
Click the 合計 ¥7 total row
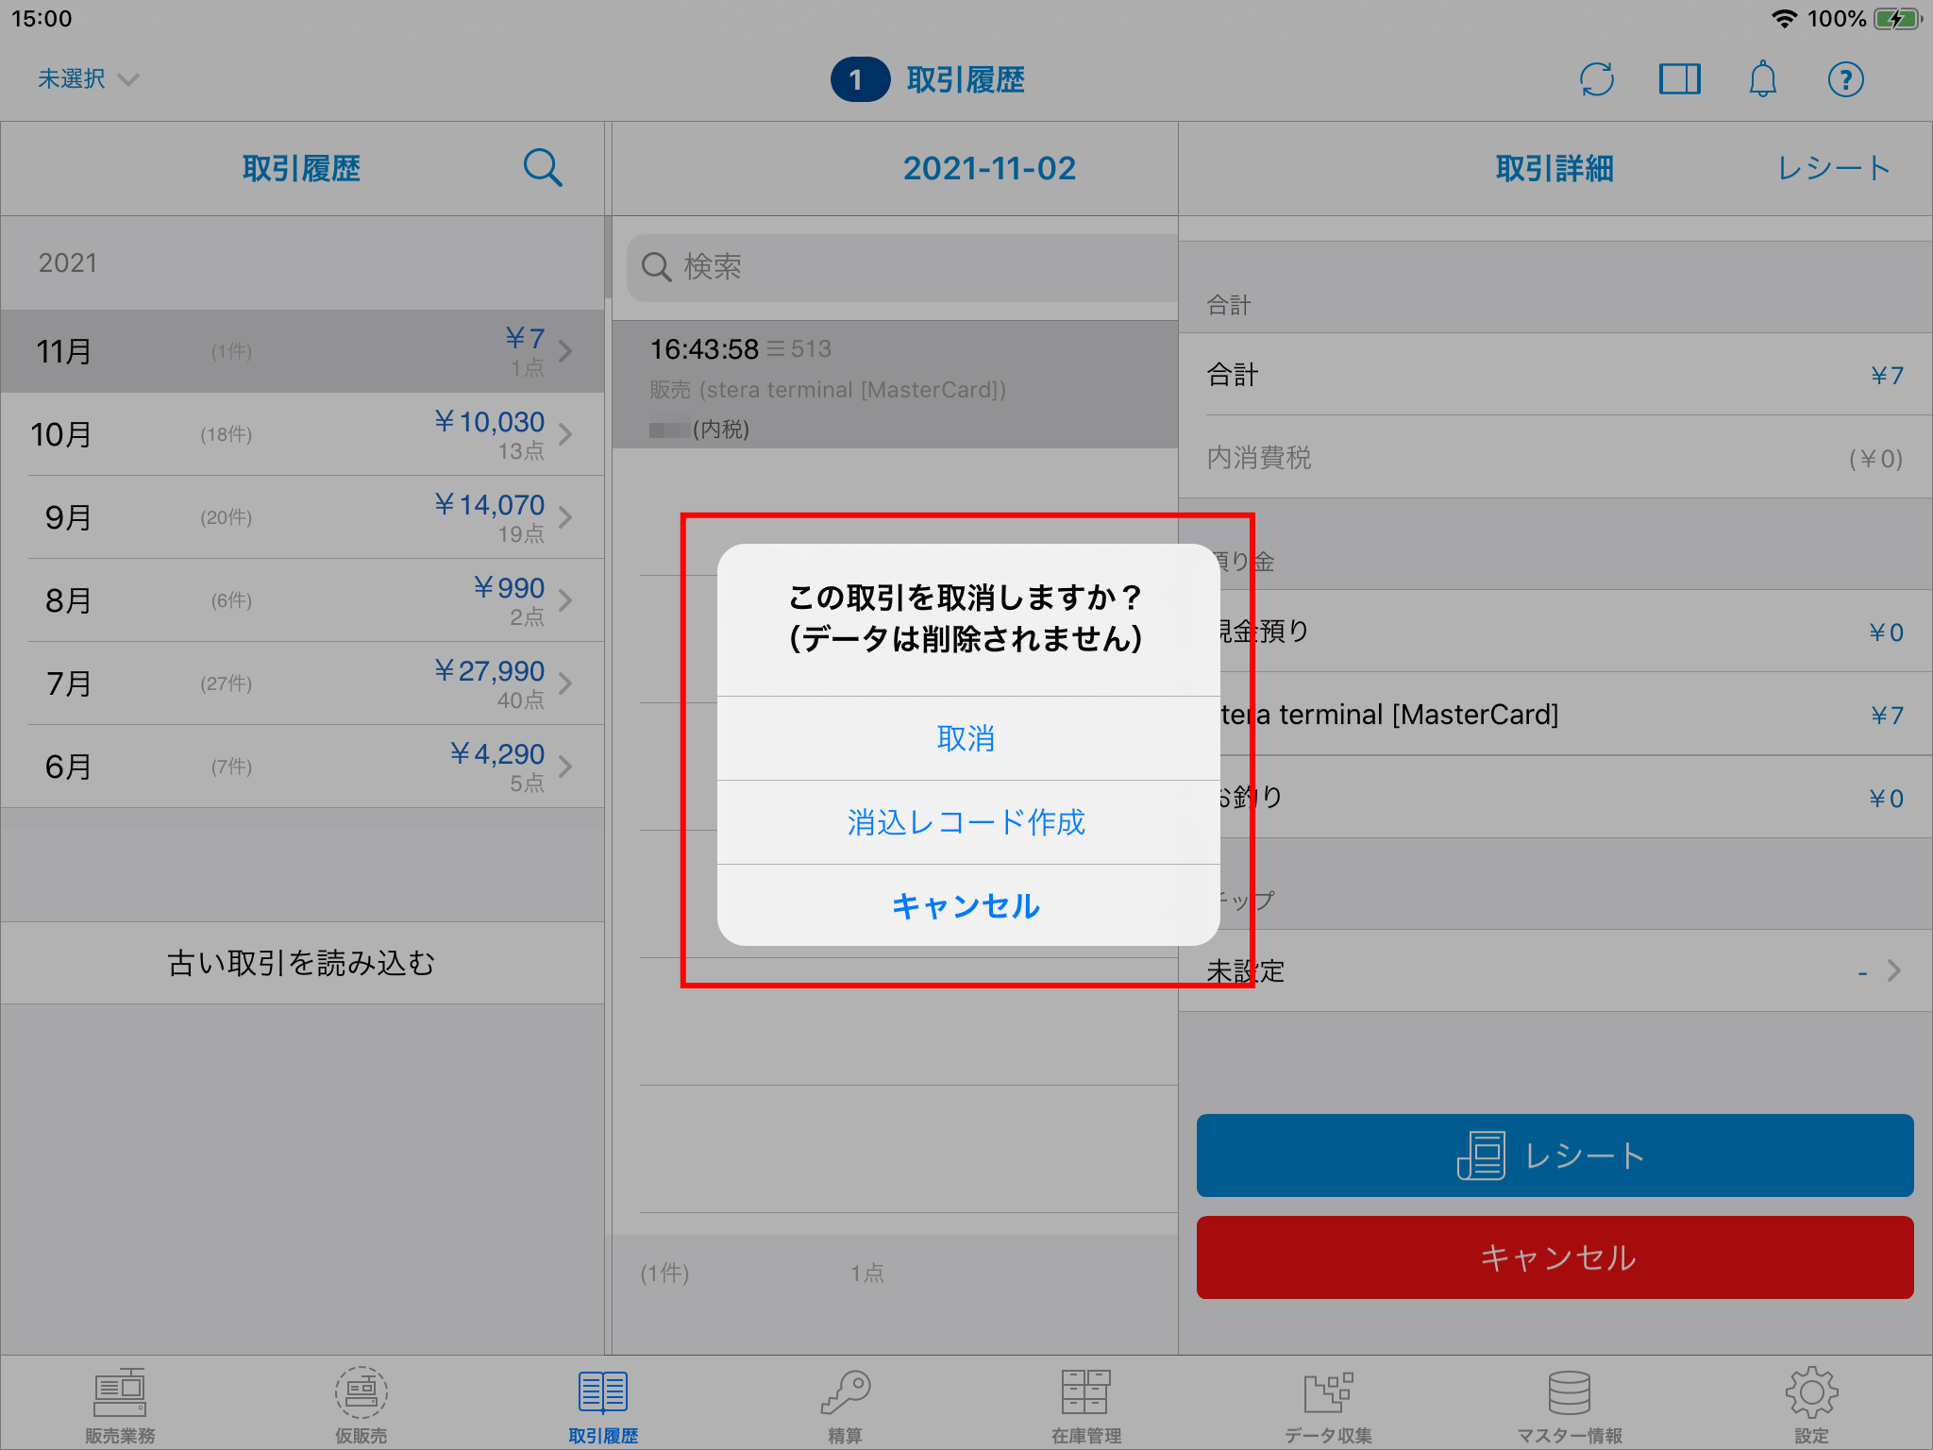click(1555, 375)
